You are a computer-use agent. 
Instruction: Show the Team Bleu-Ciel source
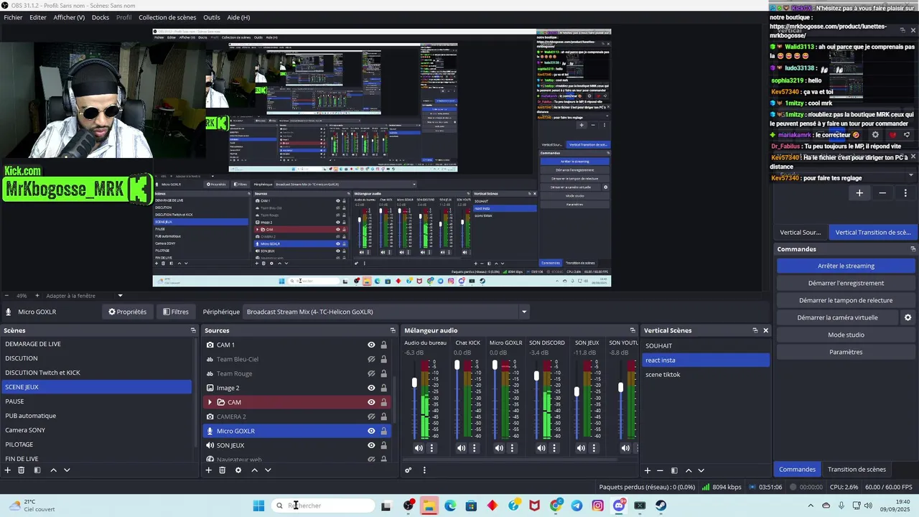pyautogui.click(x=371, y=359)
